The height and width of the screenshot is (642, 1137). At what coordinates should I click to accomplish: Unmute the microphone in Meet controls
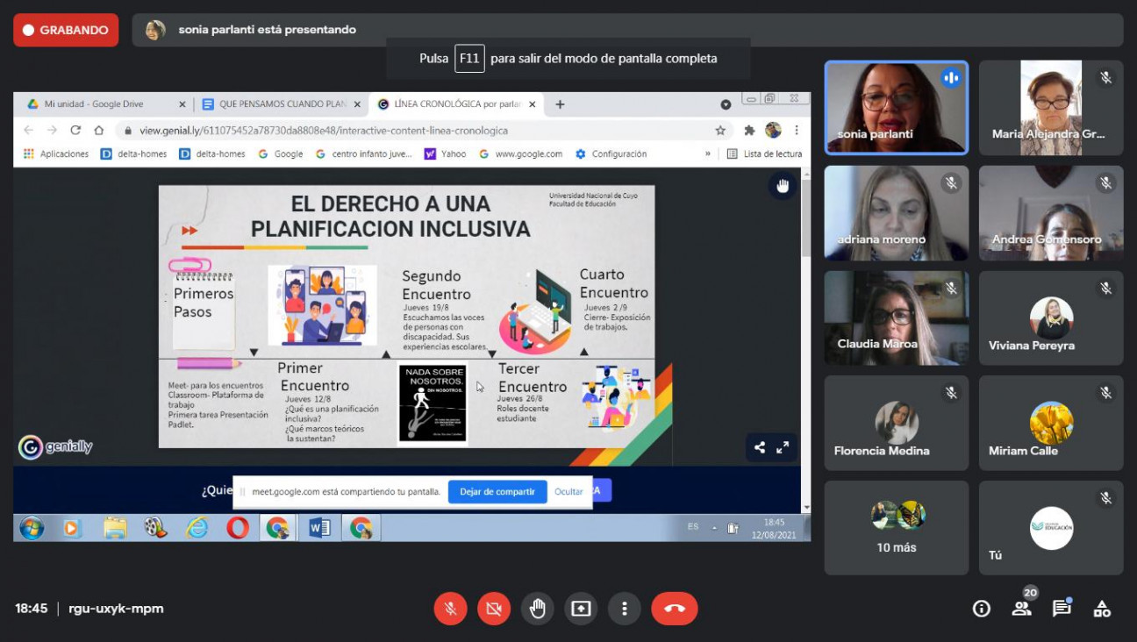450,609
